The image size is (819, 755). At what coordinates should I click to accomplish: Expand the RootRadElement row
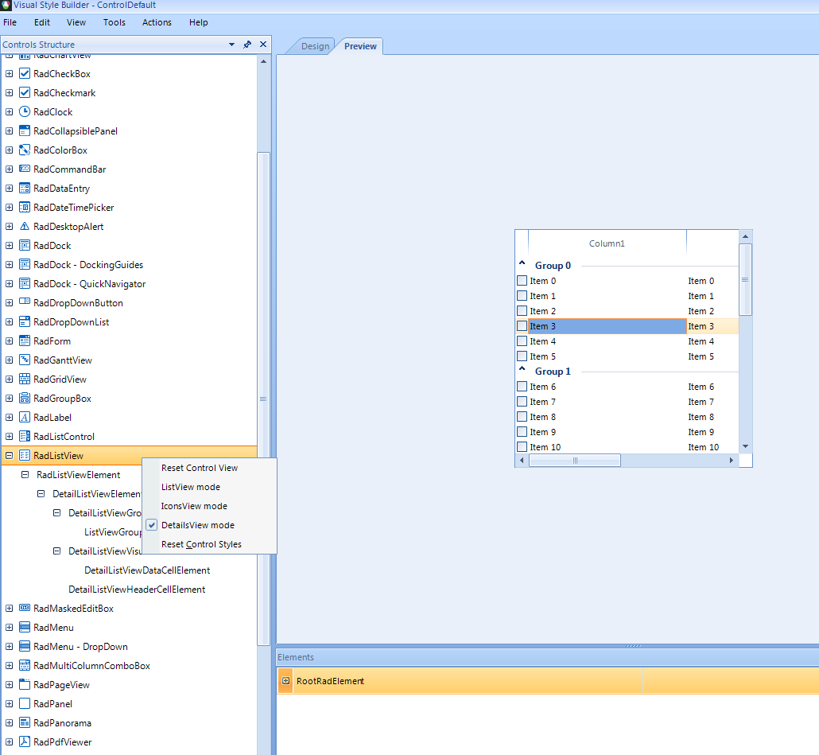[285, 681]
